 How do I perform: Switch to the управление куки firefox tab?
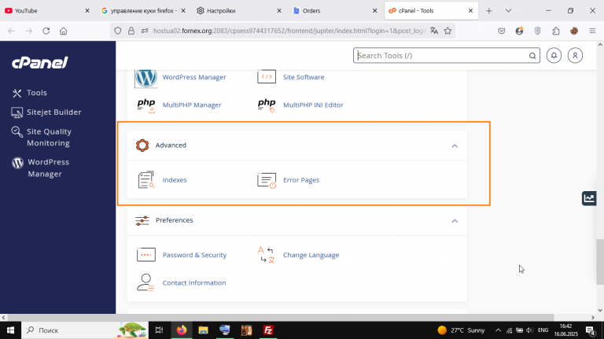[143, 11]
